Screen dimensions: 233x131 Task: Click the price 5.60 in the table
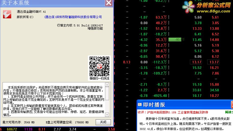click(198, 17)
